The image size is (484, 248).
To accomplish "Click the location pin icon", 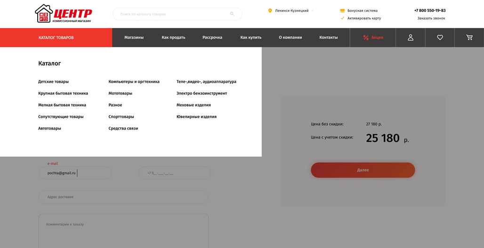I will coord(270,10).
